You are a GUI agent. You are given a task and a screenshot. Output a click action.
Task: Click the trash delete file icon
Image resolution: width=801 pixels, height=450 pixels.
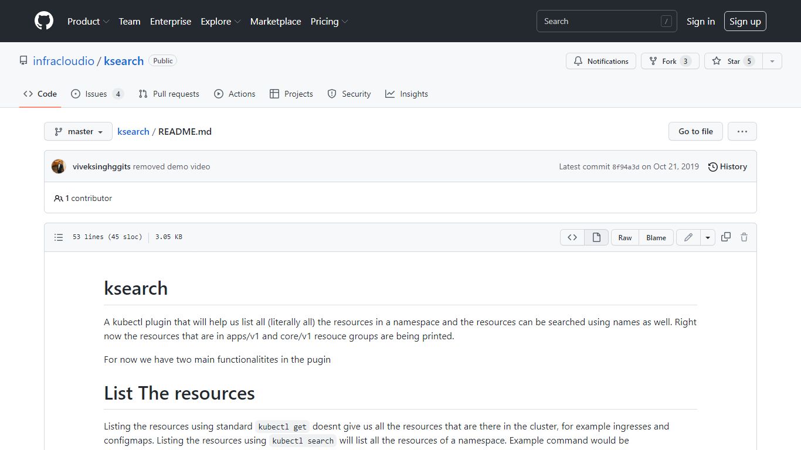pyautogui.click(x=744, y=237)
